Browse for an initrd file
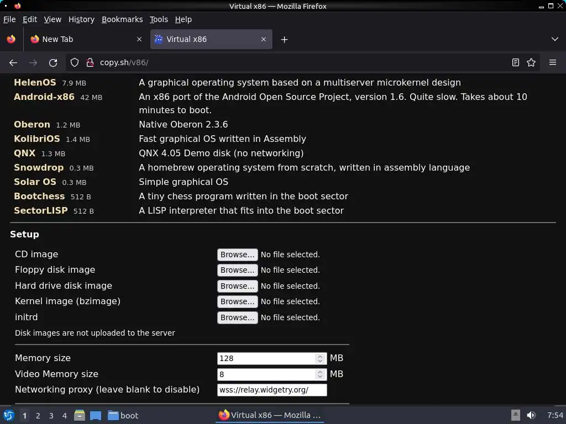 pos(237,317)
